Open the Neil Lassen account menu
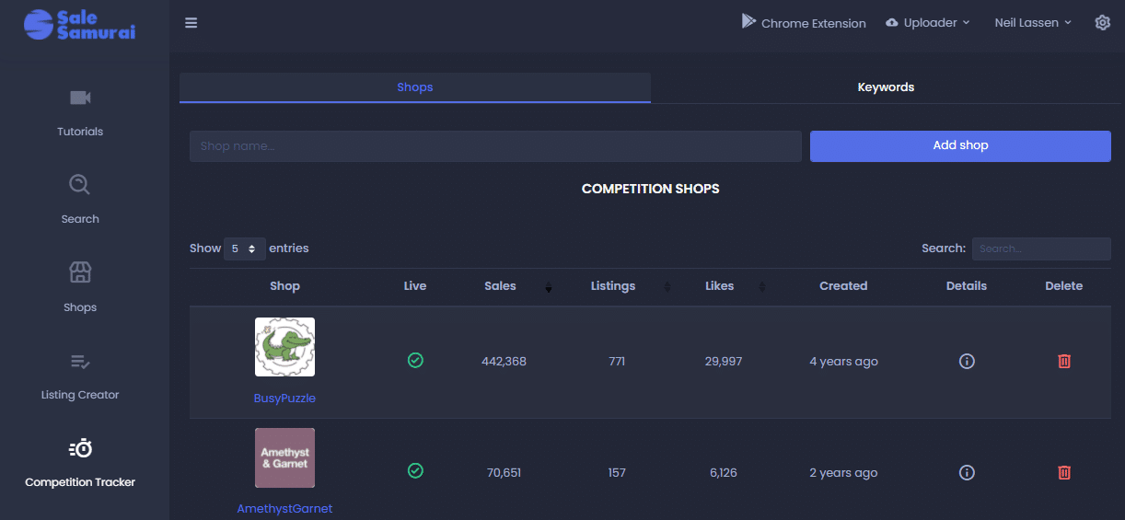This screenshot has width=1125, height=520. pos(1033,23)
